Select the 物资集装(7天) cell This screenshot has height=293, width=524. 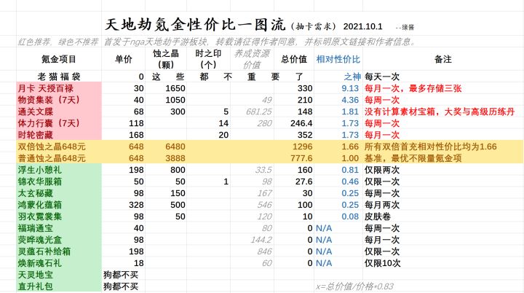click(x=49, y=100)
